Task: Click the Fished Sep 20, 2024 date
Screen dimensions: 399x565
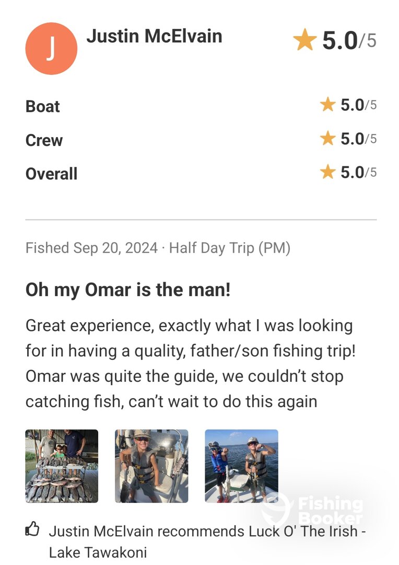Action: click(x=91, y=247)
